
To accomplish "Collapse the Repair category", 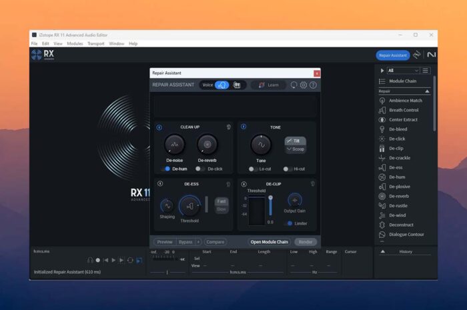I will 427,91.
